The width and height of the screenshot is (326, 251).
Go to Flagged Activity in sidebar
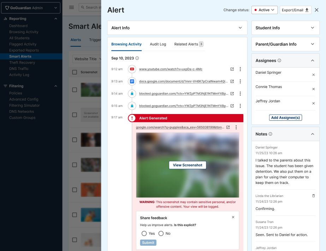click(23, 44)
